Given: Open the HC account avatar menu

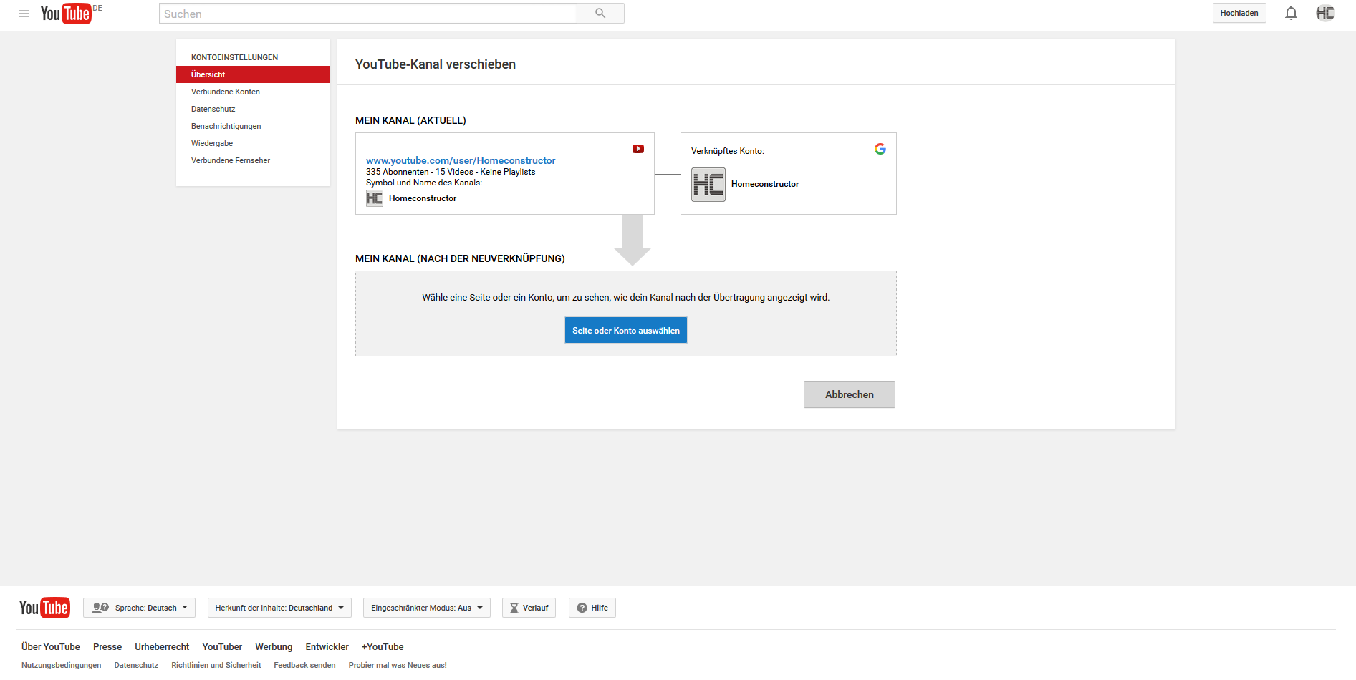Looking at the screenshot, I should [1325, 13].
